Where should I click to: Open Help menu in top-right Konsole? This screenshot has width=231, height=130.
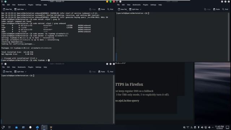(160, 5)
